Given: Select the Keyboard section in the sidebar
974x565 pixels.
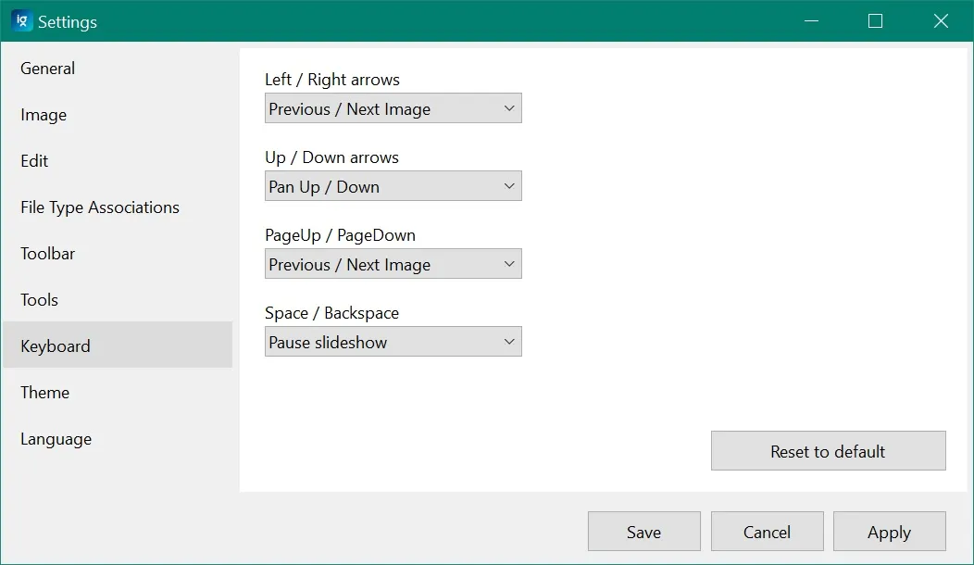Looking at the screenshot, I should click(118, 345).
